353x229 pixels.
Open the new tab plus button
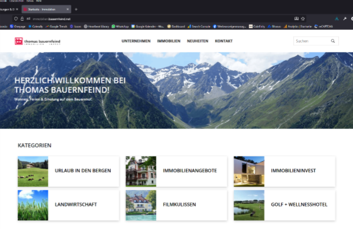[x=76, y=10]
